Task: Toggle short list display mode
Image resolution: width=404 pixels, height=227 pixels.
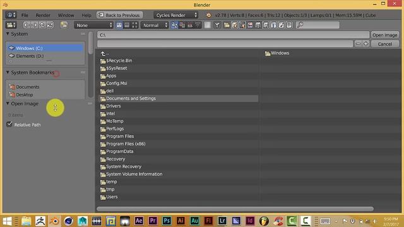Action: pos(119,25)
